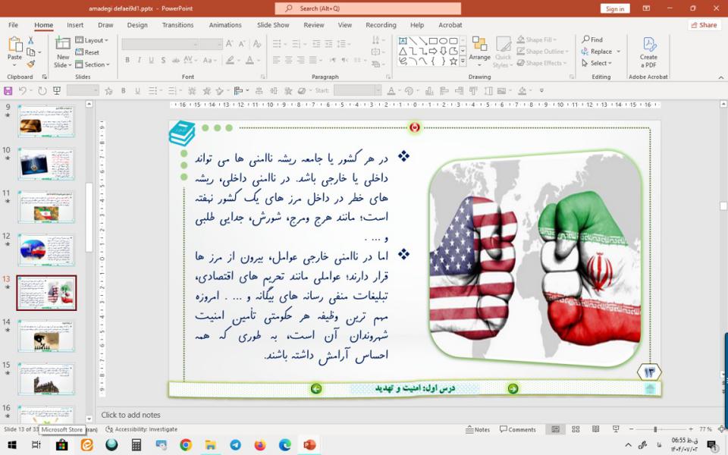Open the Font dialog launcher
Screen dimensions: 728x455
(x=263, y=77)
